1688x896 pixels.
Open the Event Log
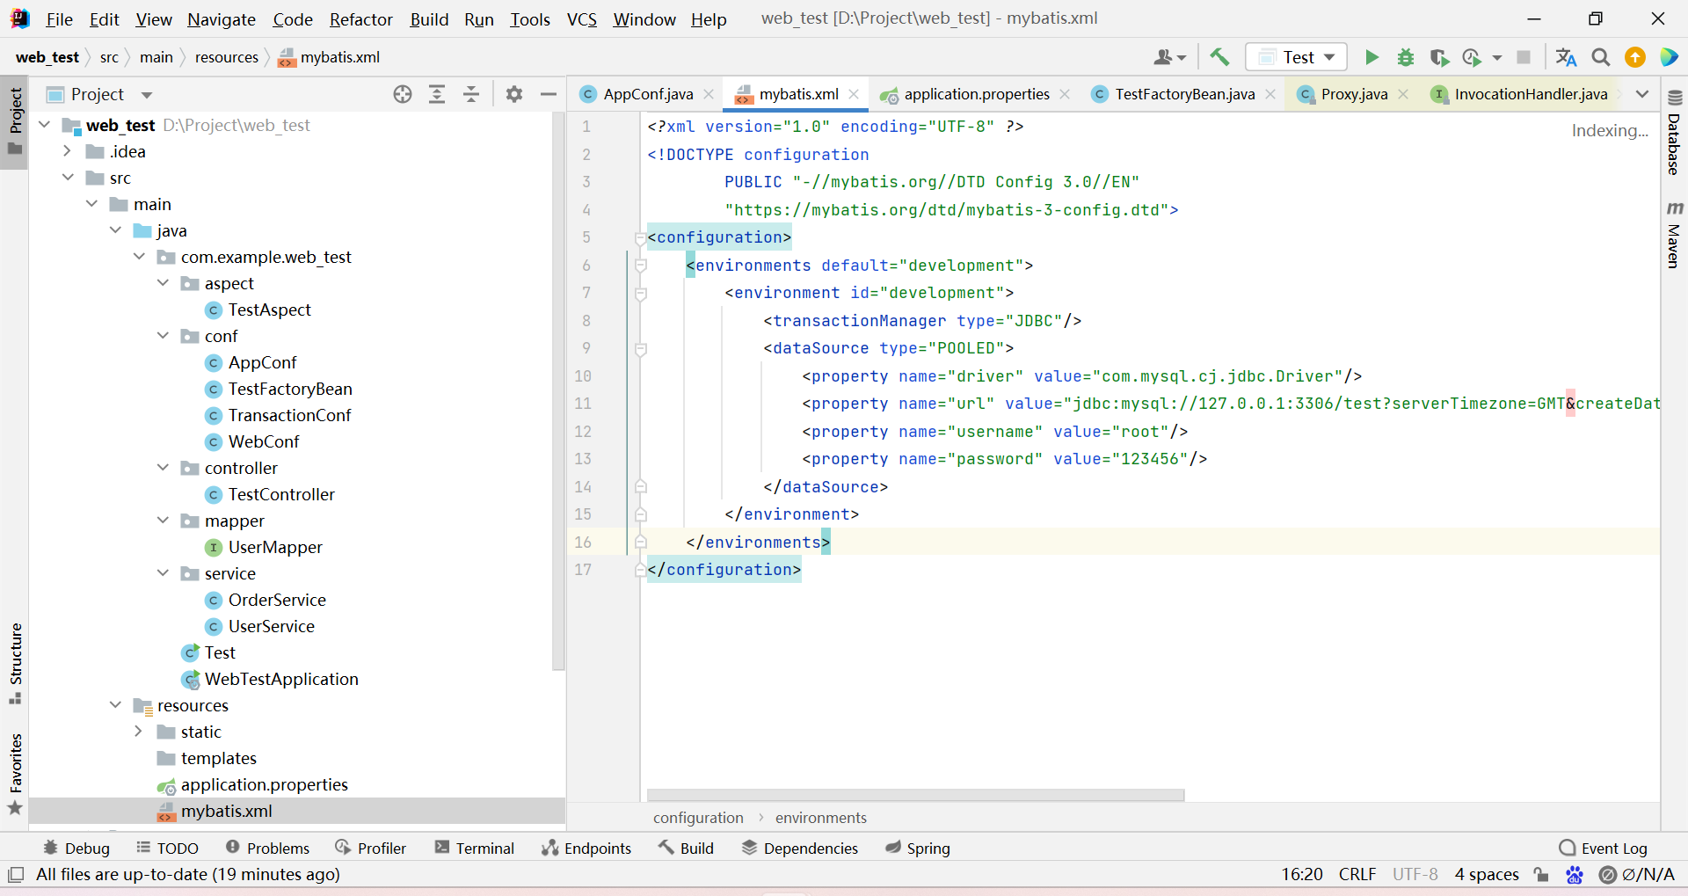pos(1603,848)
